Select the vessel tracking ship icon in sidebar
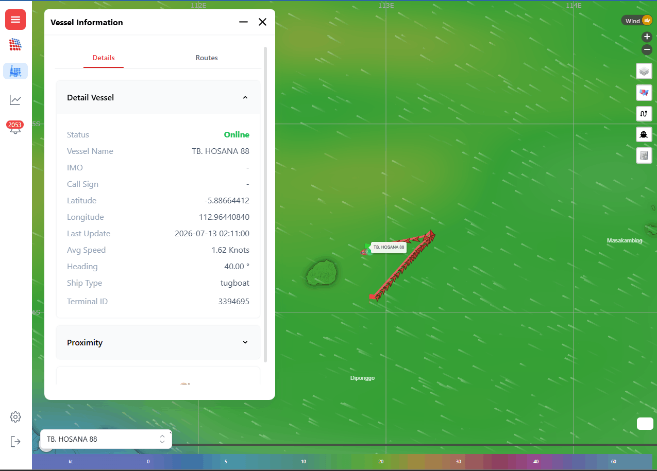 point(15,71)
